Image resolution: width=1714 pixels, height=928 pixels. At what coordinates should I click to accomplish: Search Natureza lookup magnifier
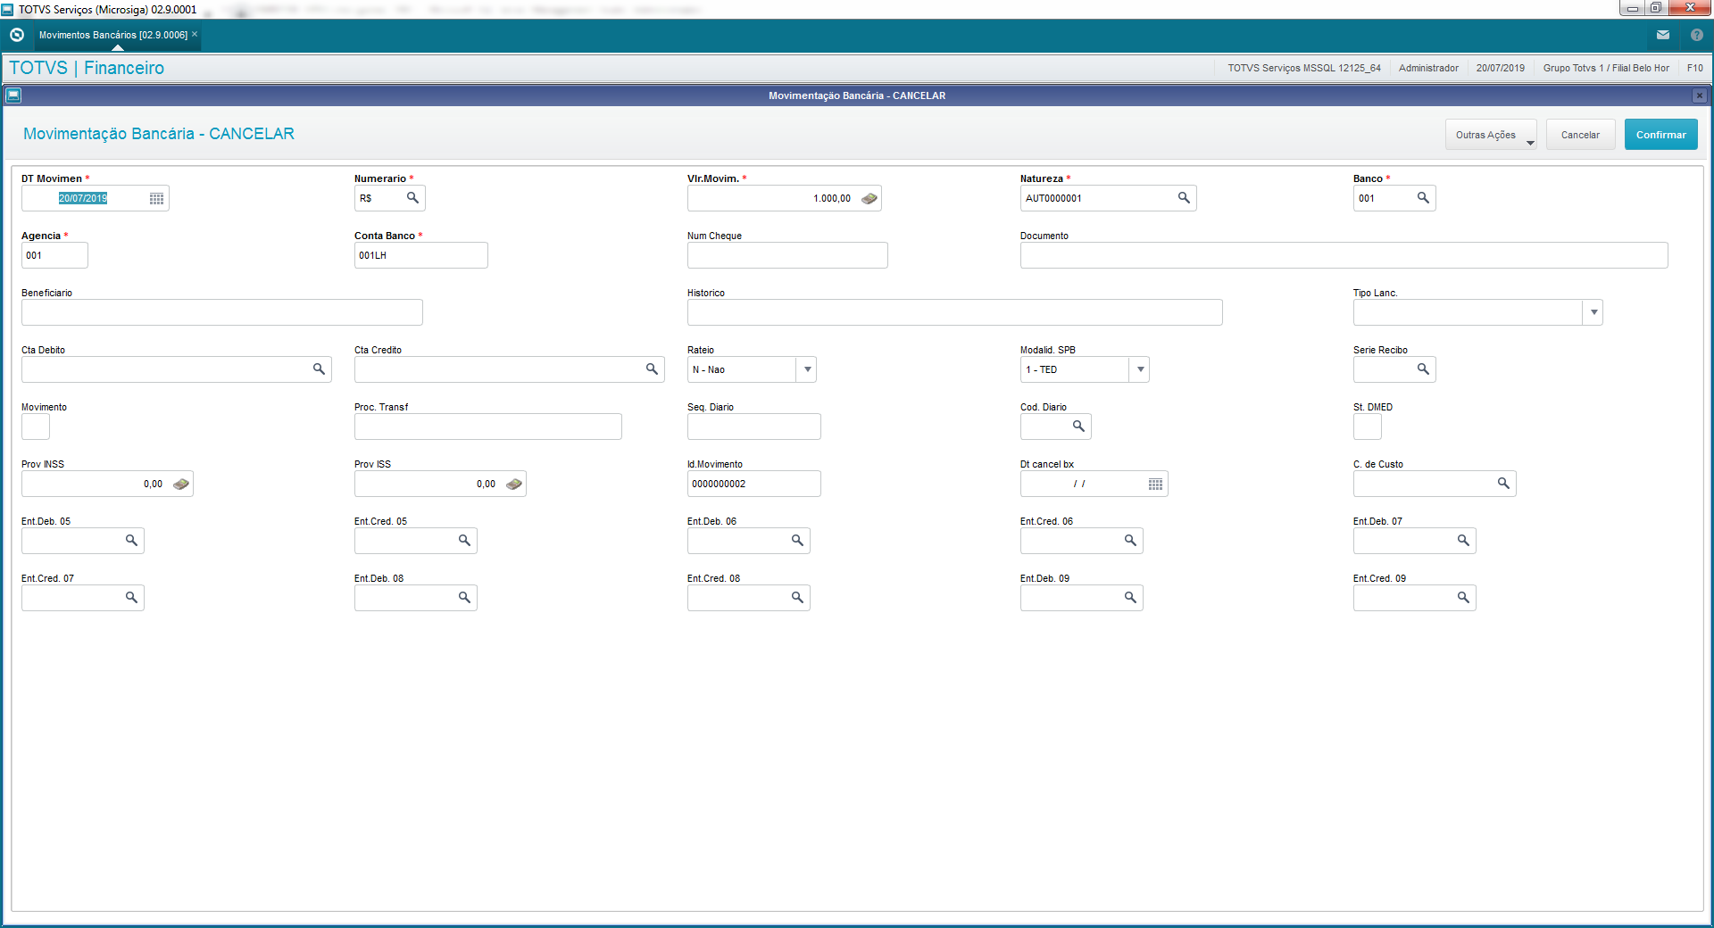pyautogui.click(x=1184, y=198)
